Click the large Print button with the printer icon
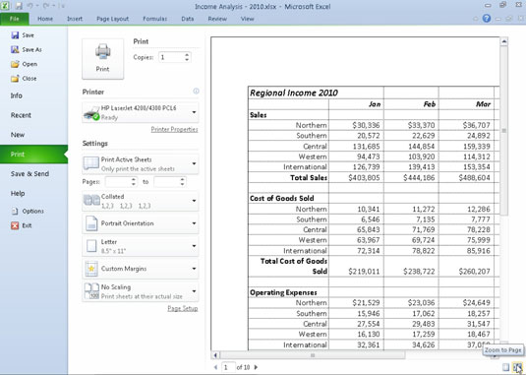The width and height of the screenshot is (526, 375). [x=102, y=59]
